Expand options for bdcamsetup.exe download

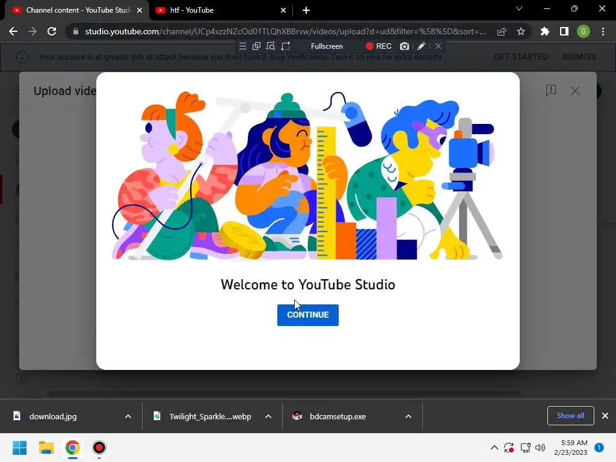click(408, 416)
